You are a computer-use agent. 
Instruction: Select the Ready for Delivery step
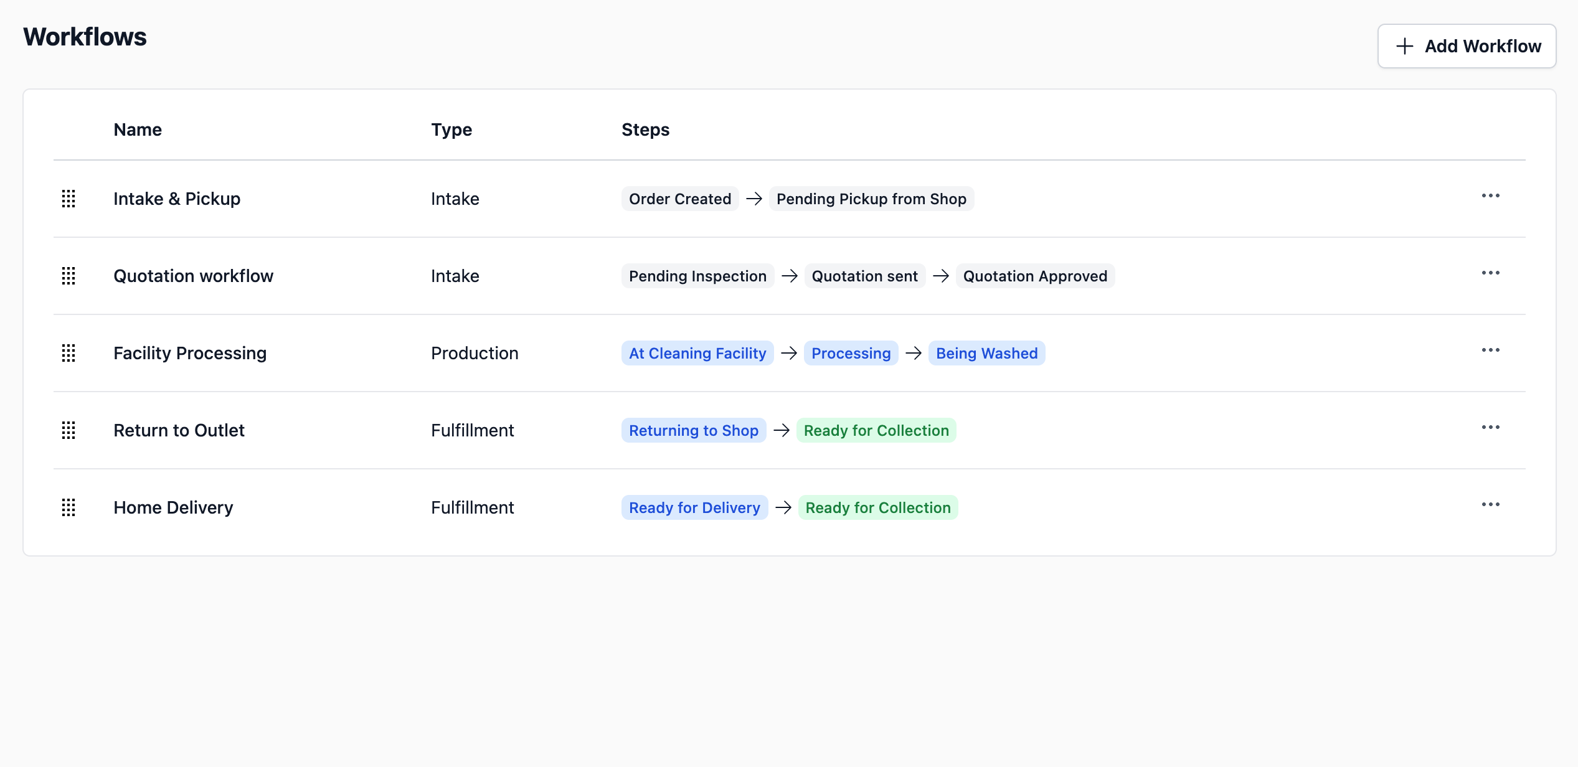tap(694, 507)
